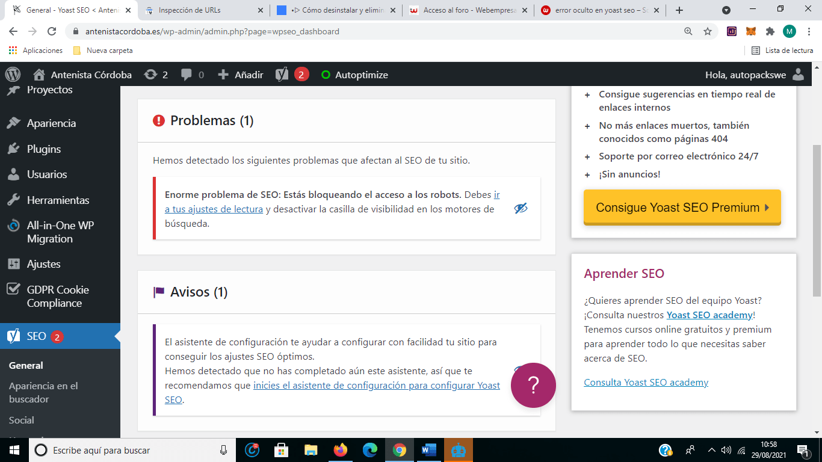This screenshot has width=822, height=462.
Task: Start the configuration wizard link
Action: pos(377,385)
